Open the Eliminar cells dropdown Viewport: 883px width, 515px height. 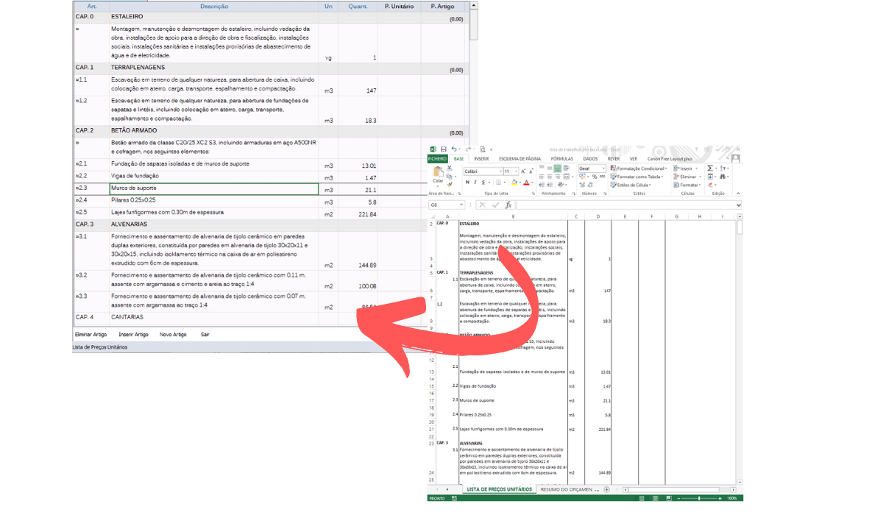click(687, 177)
